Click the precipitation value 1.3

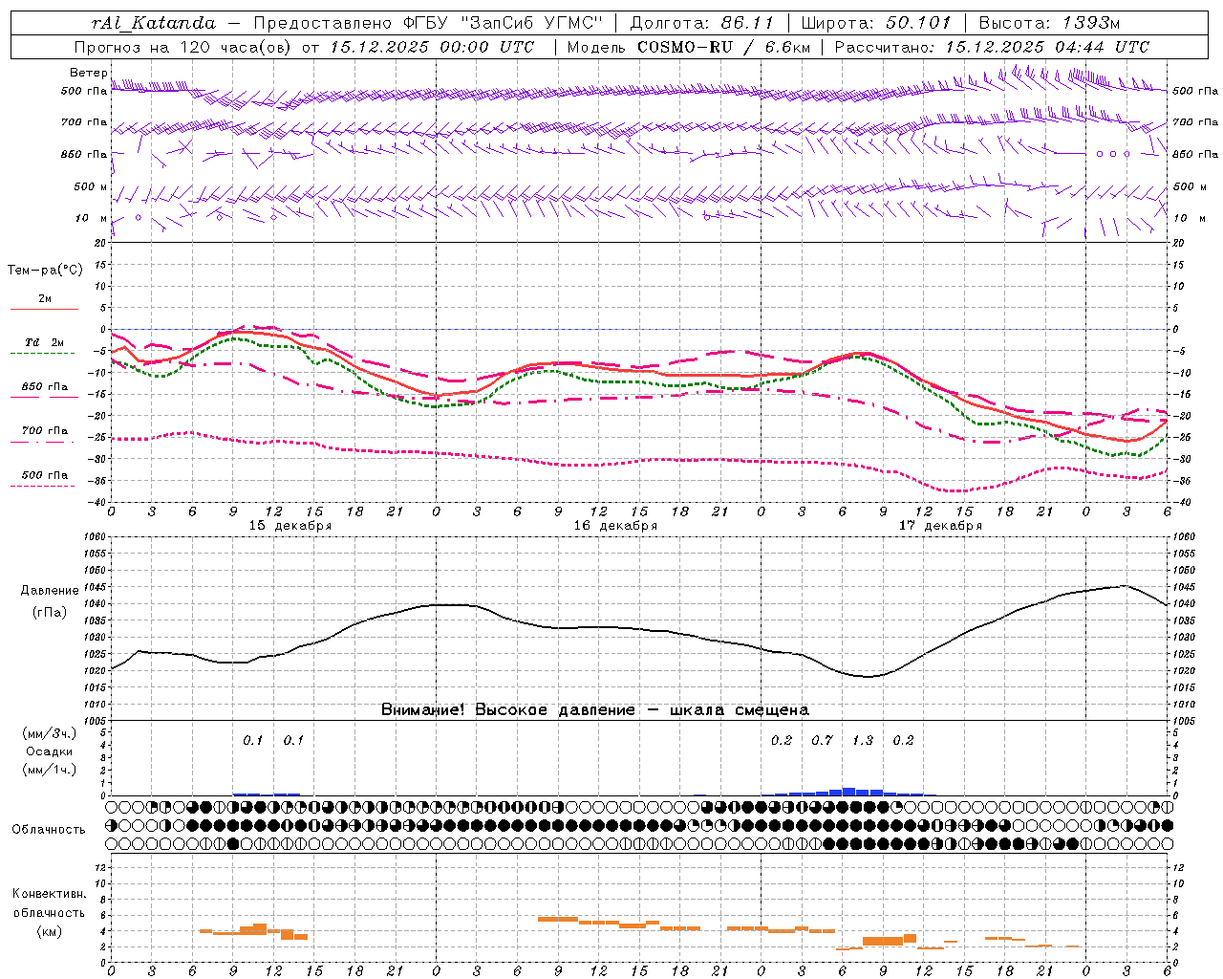(x=863, y=740)
